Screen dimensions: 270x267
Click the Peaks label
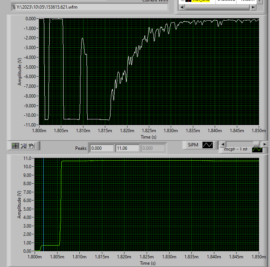pos(81,148)
